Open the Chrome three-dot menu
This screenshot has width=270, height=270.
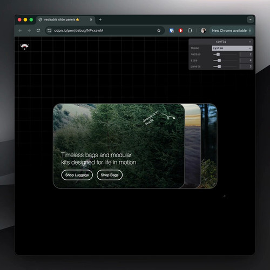click(250, 30)
